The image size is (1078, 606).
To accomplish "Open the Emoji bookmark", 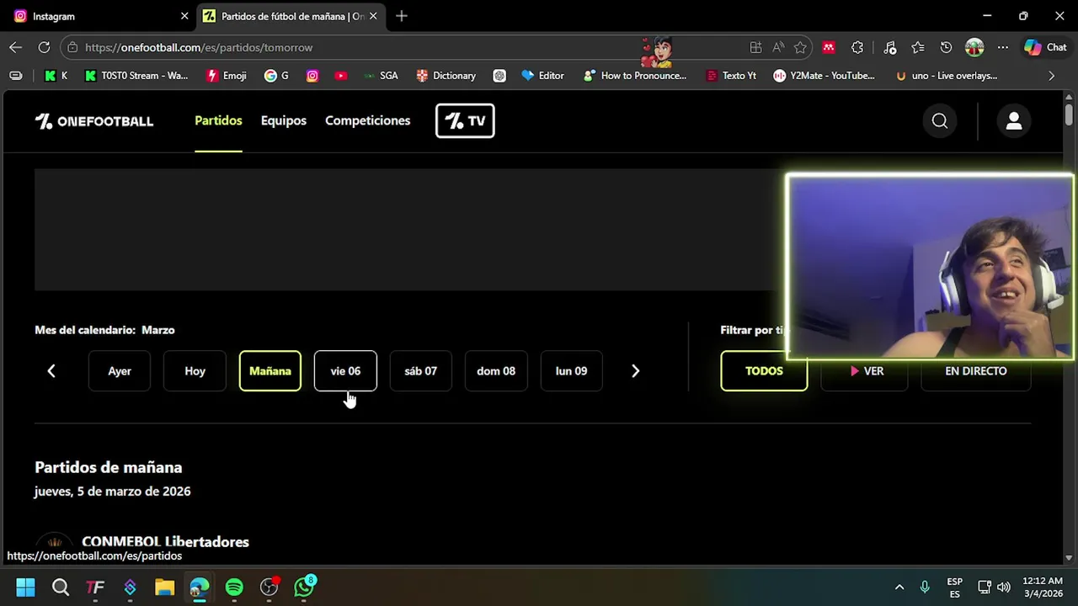I will (227, 76).
